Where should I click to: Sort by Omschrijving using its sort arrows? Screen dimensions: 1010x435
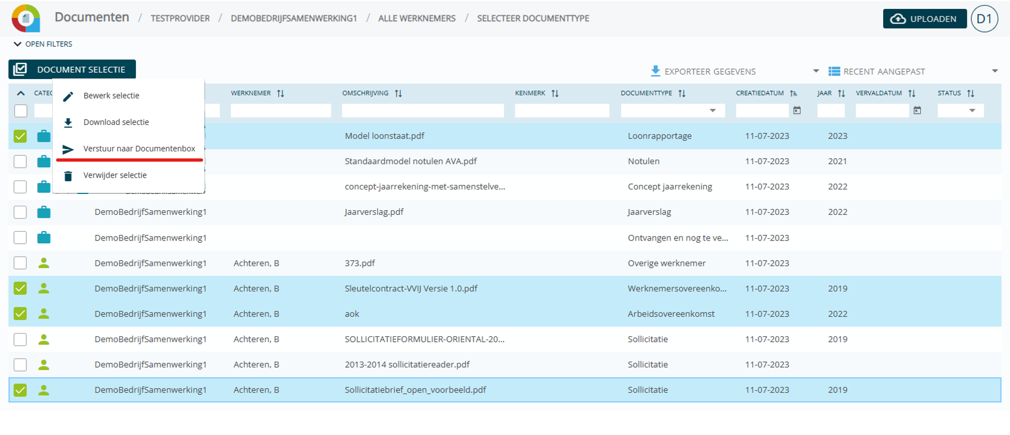tap(398, 94)
